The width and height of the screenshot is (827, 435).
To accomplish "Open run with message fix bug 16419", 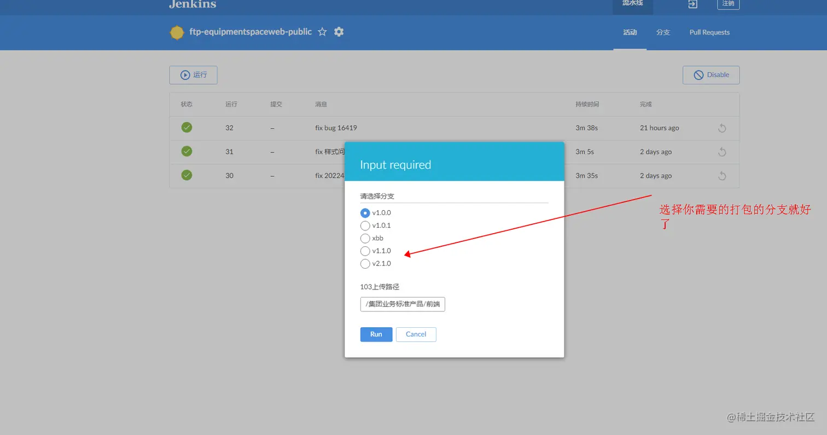I will click(336, 128).
